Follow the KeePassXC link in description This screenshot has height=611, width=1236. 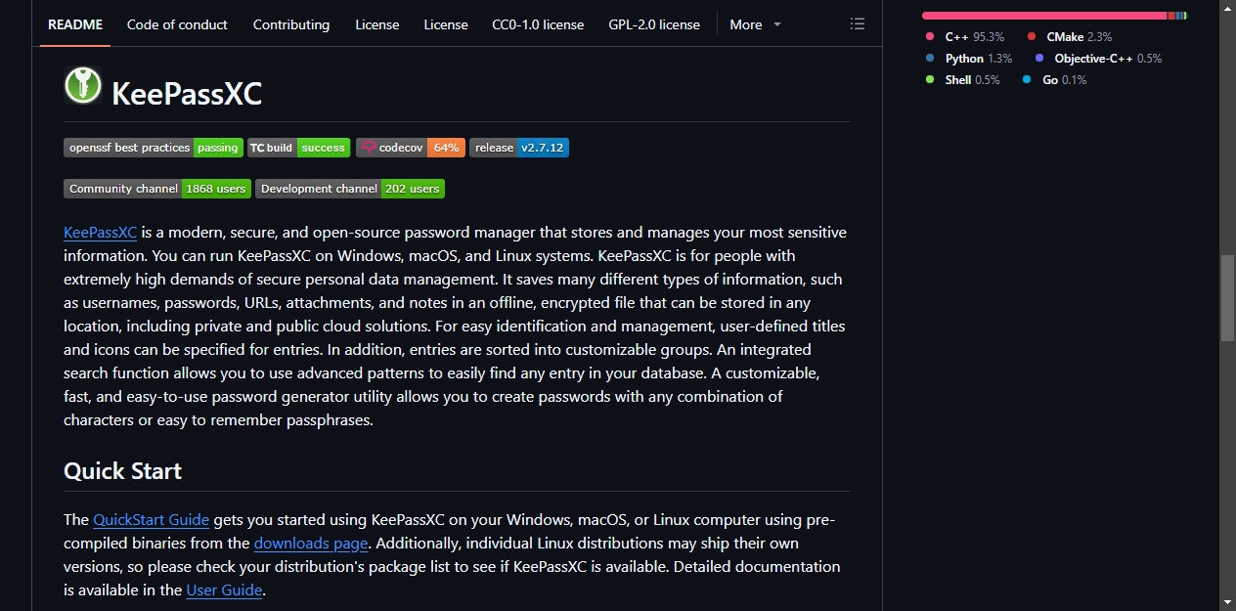click(x=101, y=233)
